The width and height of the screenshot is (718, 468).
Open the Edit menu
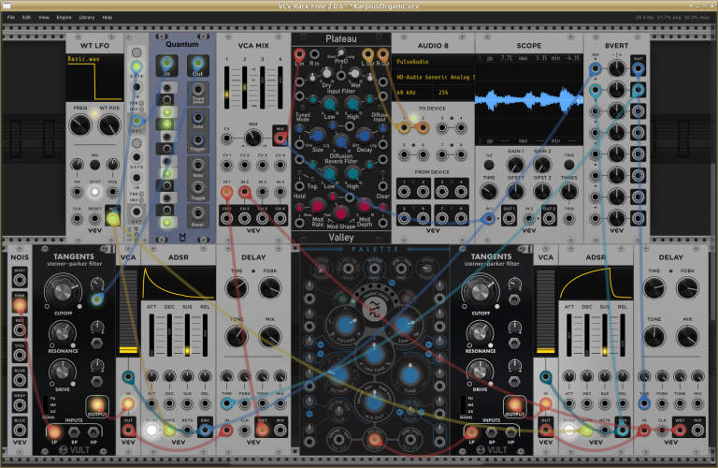26,18
